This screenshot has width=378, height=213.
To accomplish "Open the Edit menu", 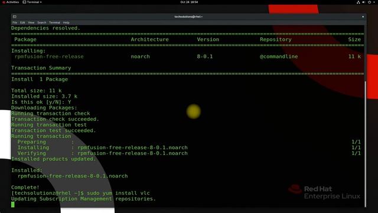I will (22, 22).
